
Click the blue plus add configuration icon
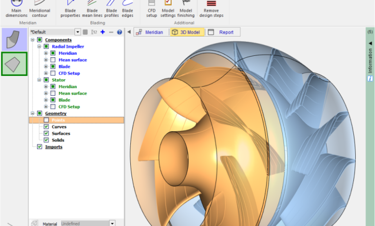point(102,32)
